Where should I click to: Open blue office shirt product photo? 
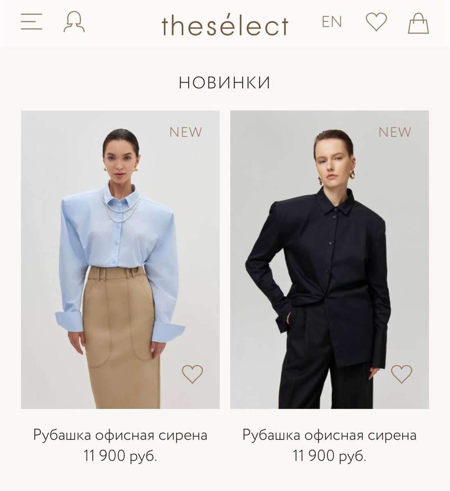click(x=120, y=259)
